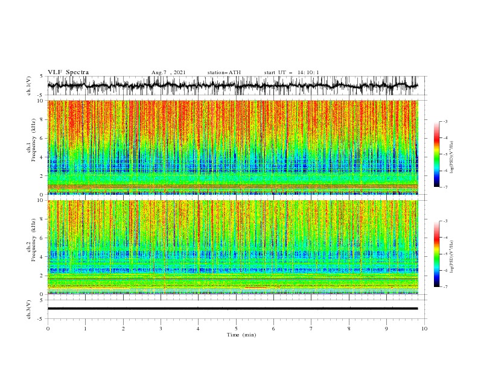Click the ch.1 voltage waveform panel
This screenshot has width=478, height=369.
[237, 86]
